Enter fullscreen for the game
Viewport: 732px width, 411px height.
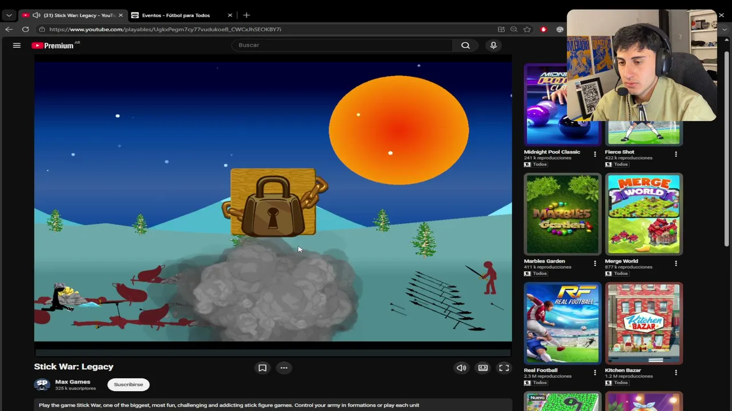coord(504,368)
